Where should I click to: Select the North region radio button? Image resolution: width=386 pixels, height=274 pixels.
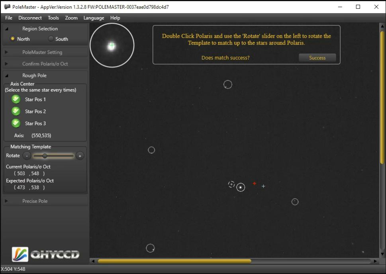[x=13, y=39]
